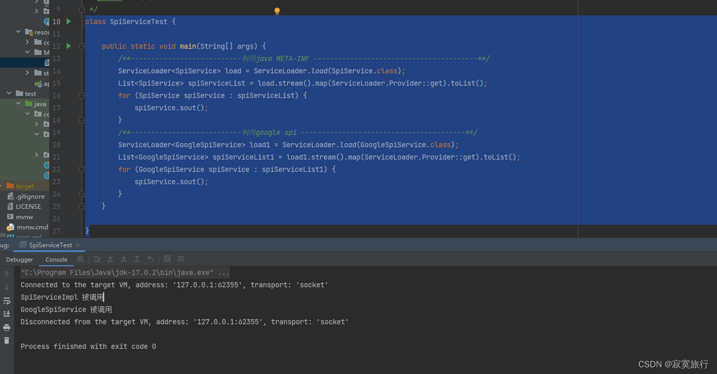Click the java.exe command line in console
The width and height of the screenshot is (717, 374).
click(x=125, y=272)
